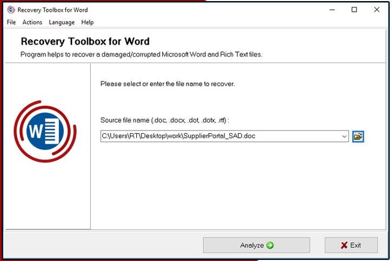
Task: Click the app icon in the title bar
Action: [x=11, y=10]
